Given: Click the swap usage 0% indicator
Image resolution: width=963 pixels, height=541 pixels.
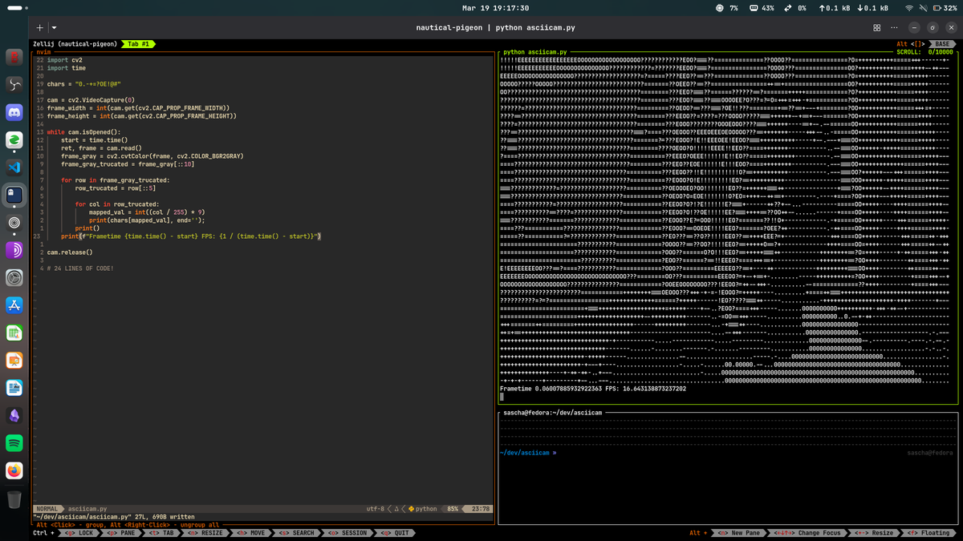Looking at the screenshot, I should tap(795, 7).
